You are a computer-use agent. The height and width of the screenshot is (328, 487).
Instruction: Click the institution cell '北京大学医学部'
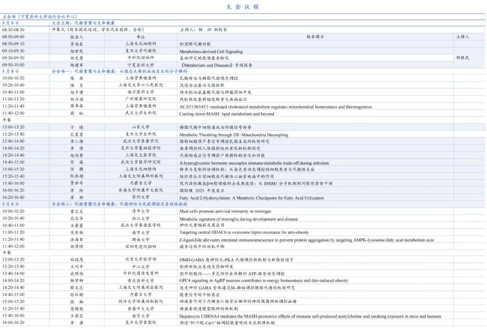point(141,260)
